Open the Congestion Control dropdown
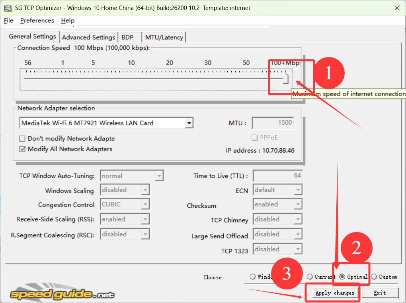The image size is (406, 303). [x=145, y=204]
